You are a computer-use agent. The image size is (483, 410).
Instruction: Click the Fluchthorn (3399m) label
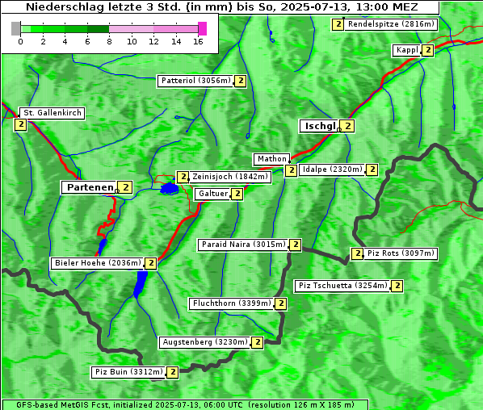coord(231,303)
